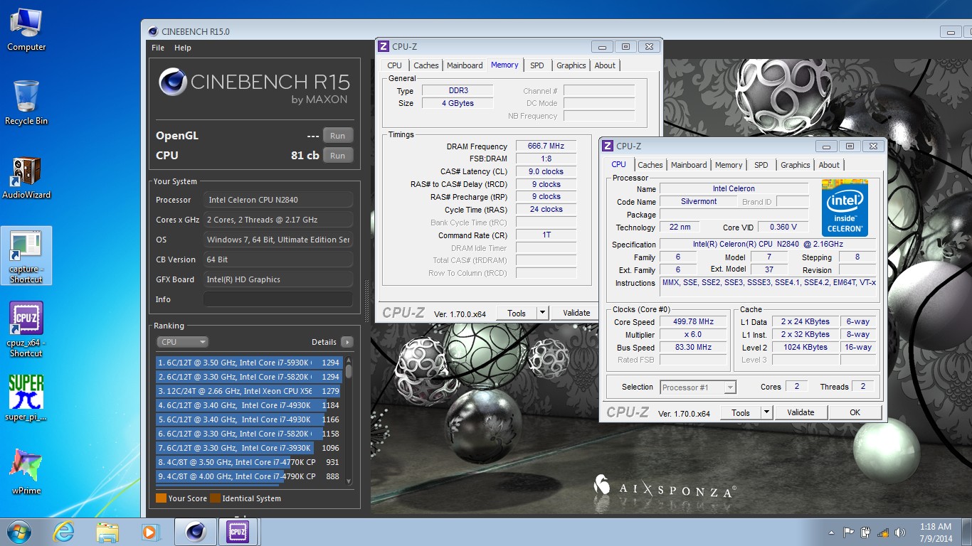Launch the AudioWizard desktop shortcut
This screenshot has width=972, height=546.
point(26,178)
